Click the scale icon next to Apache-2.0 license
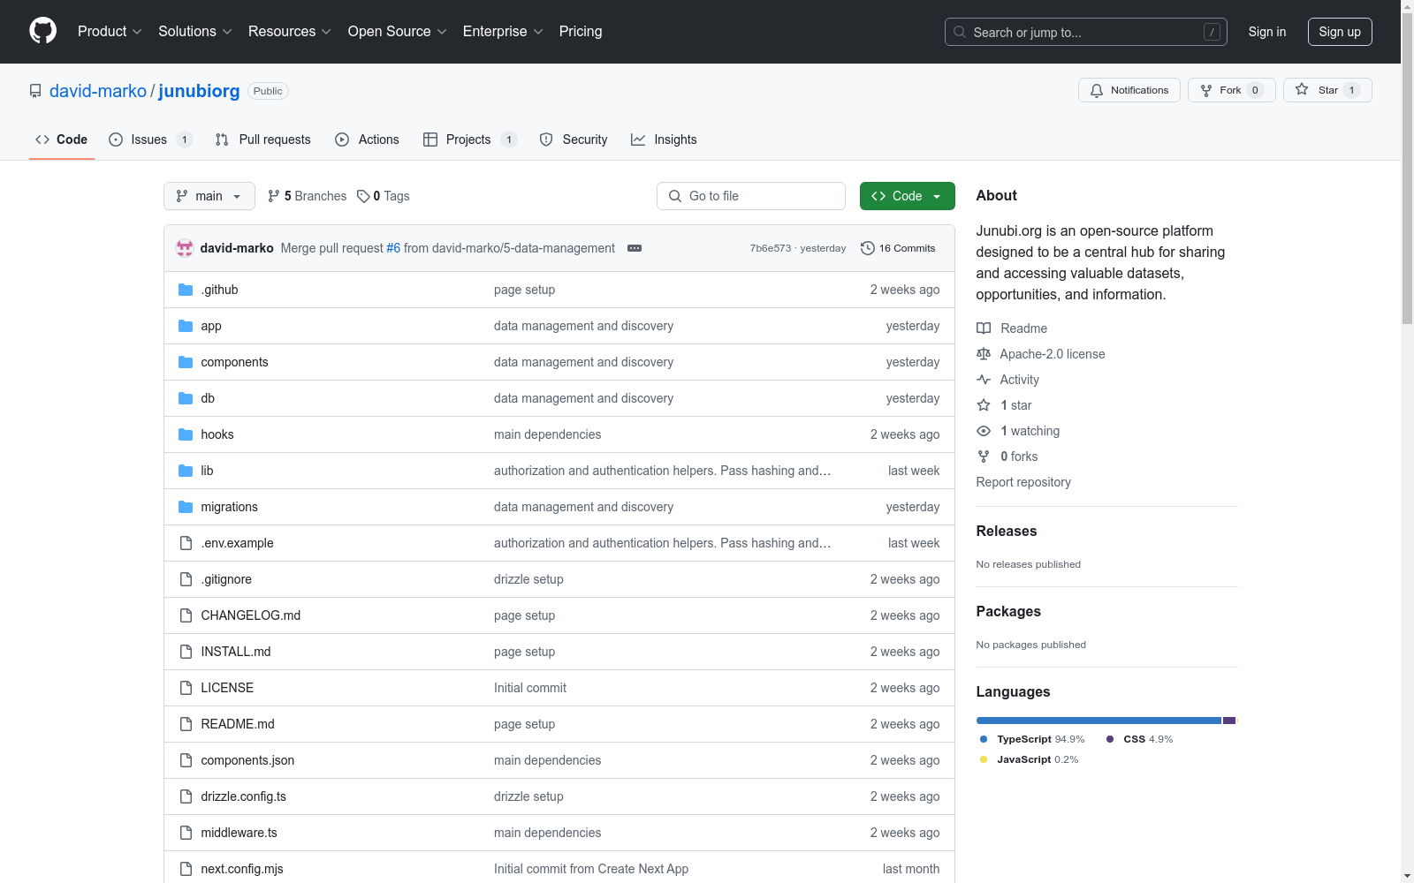Image resolution: width=1414 pixels, height=883 pixels. 984,354
